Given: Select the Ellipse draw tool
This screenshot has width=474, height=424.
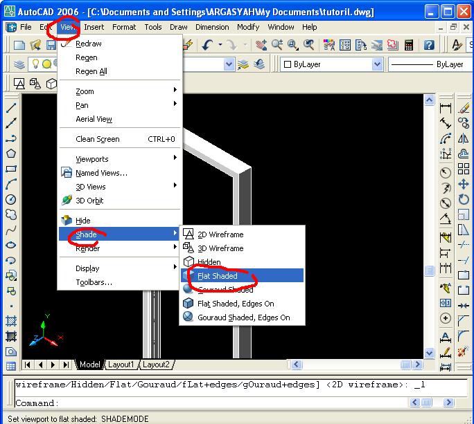Looking at the screenshot, I should [x=11, y=245].
